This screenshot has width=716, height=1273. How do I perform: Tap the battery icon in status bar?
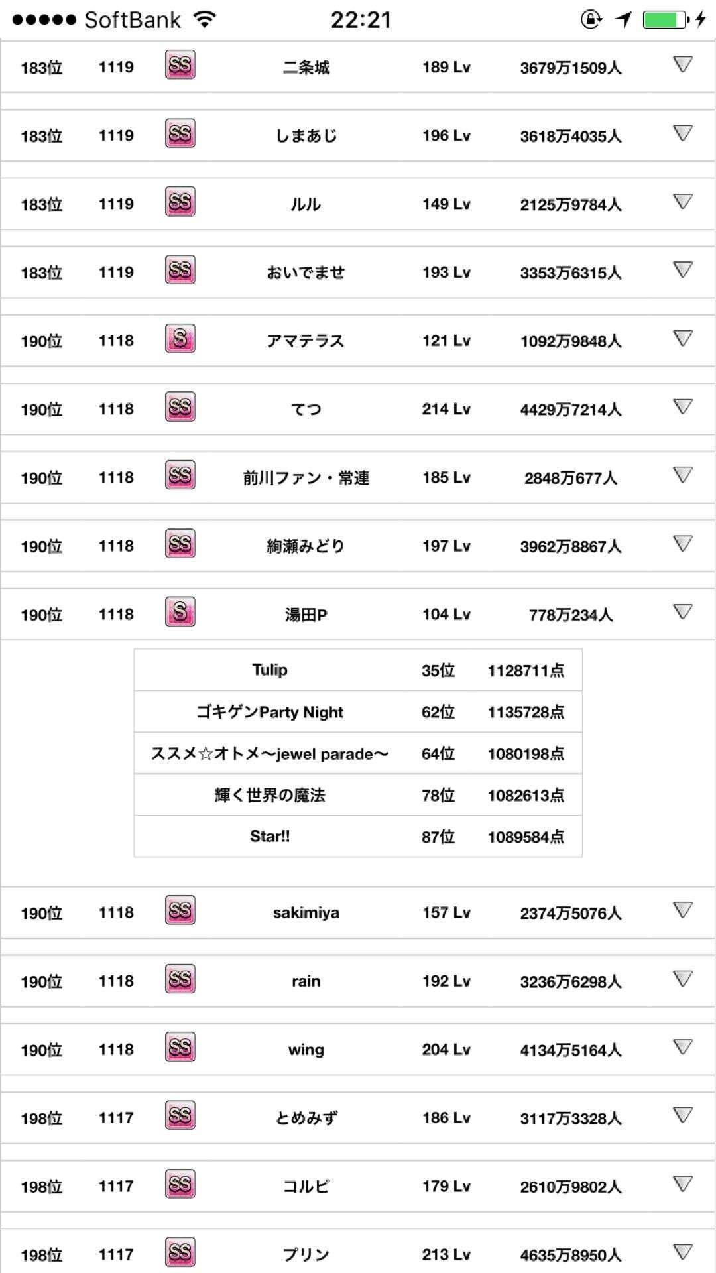(x=666, y=20)
